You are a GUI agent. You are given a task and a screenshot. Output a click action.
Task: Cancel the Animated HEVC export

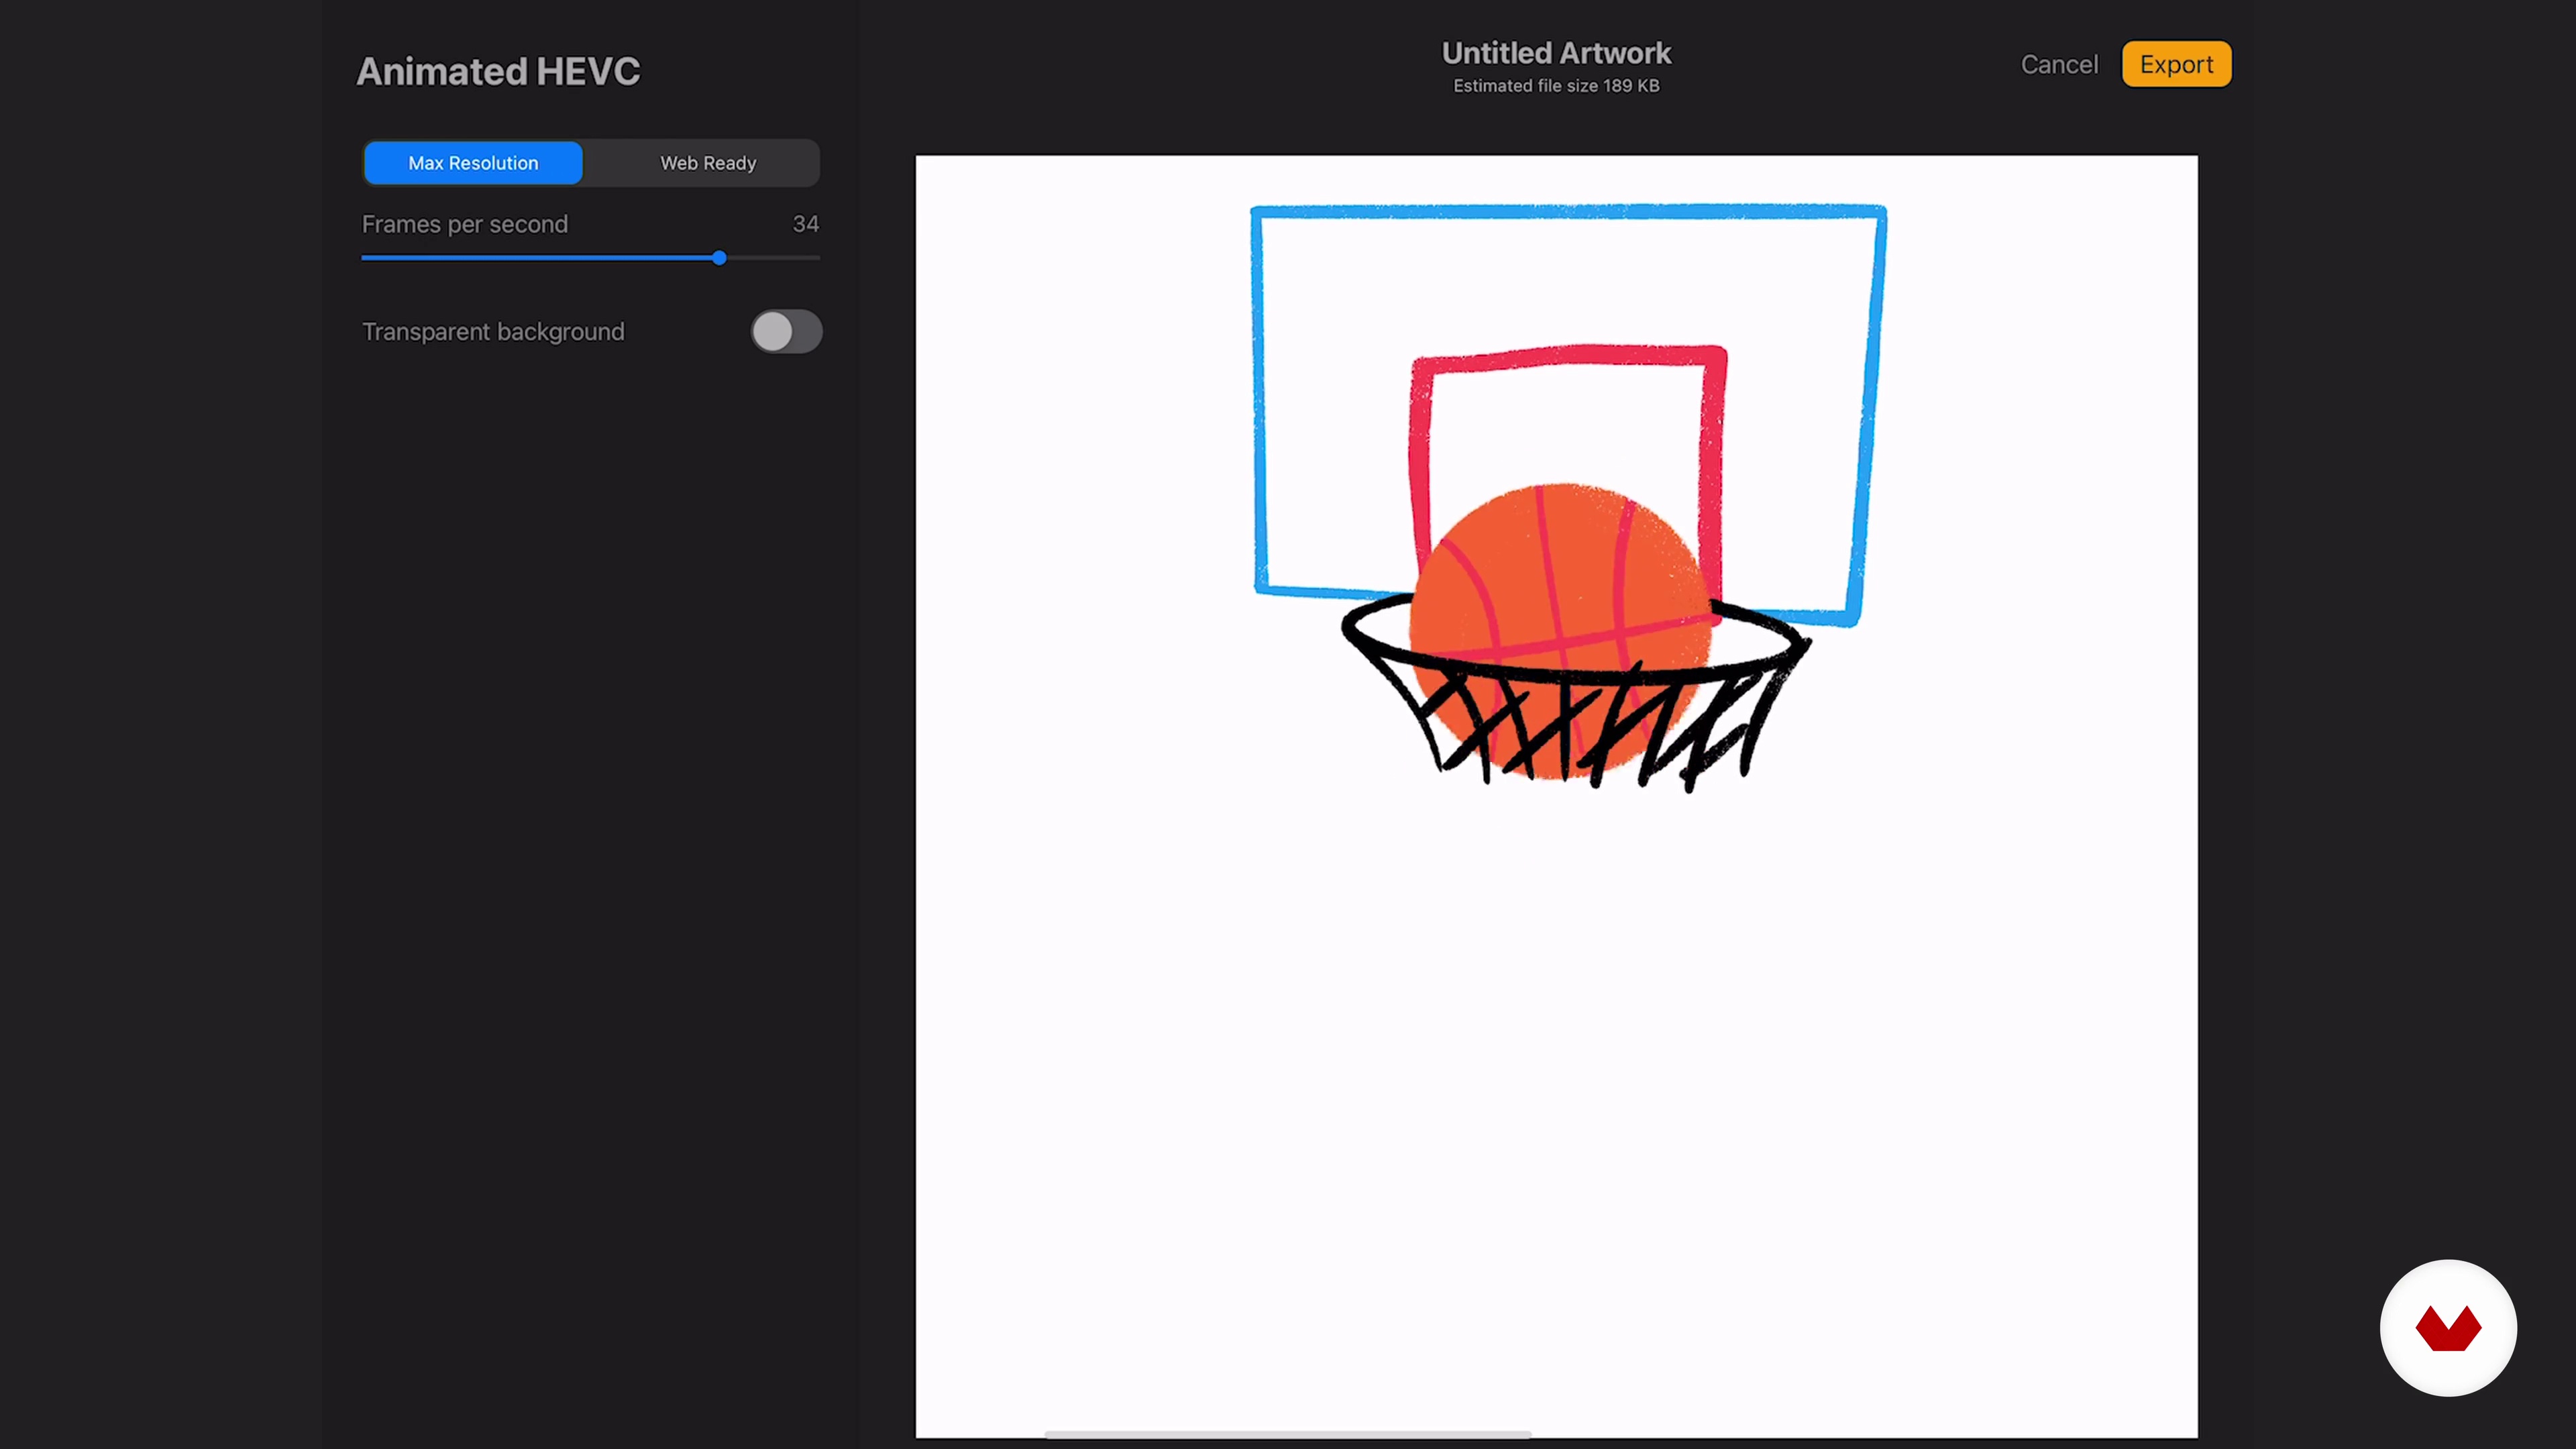2059,65
